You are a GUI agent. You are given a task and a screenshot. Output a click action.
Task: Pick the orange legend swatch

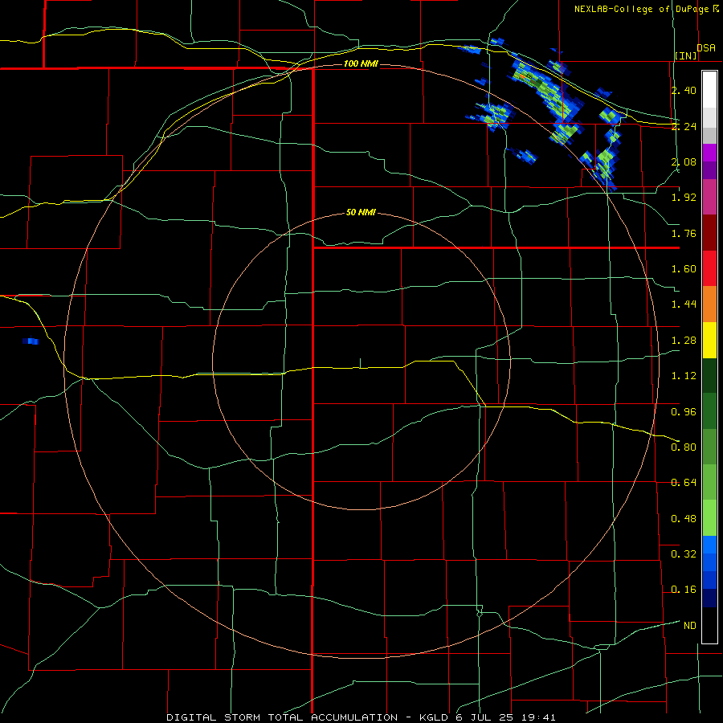point(709,304)
